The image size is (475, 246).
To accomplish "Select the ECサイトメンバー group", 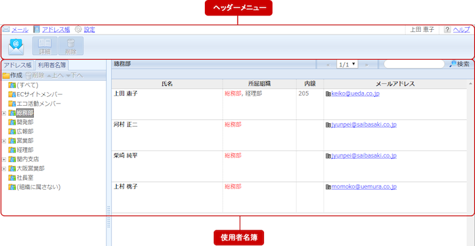I will tap(39, 94).
